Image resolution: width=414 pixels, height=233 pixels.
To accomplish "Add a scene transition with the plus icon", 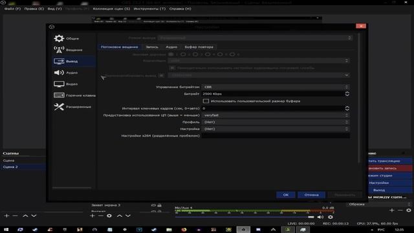I will coord(392,210).
